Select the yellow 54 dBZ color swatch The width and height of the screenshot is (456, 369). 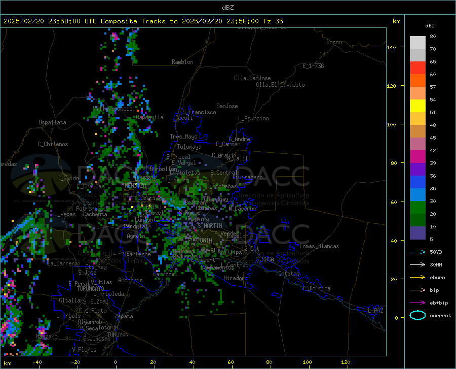click(x=417, y=106)
